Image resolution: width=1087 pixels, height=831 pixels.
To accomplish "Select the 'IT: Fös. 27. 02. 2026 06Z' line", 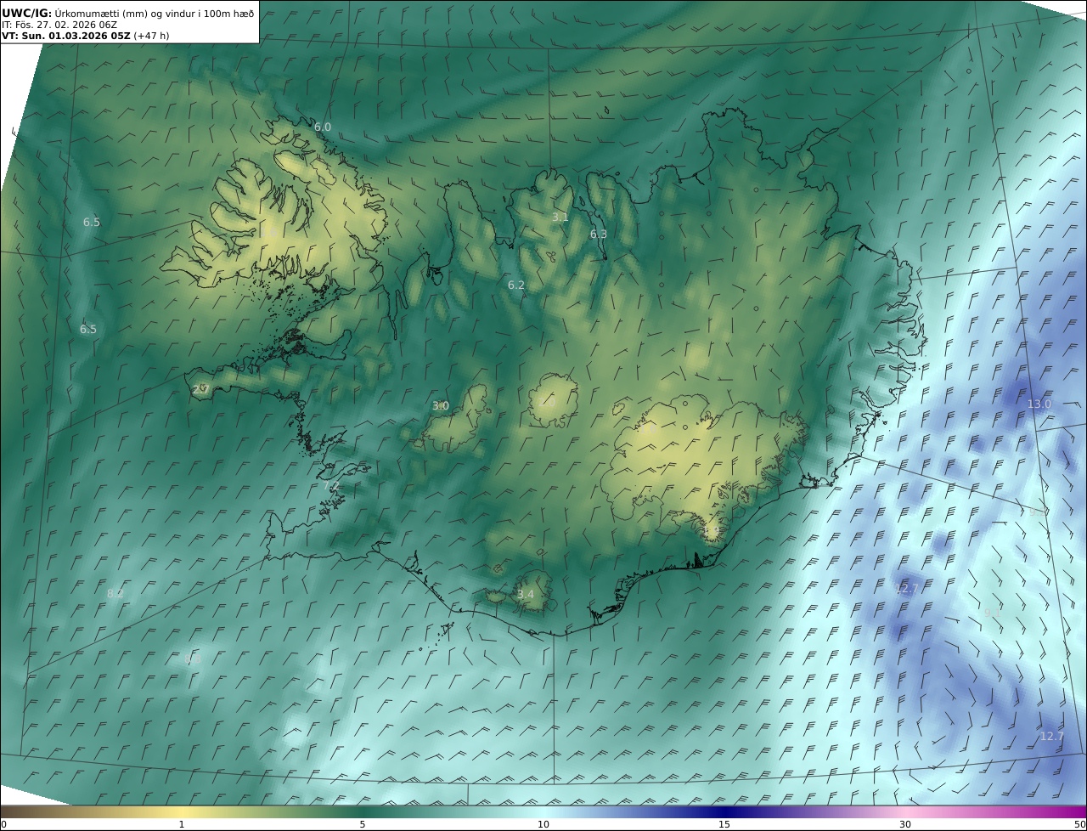I will coord(59,25).
